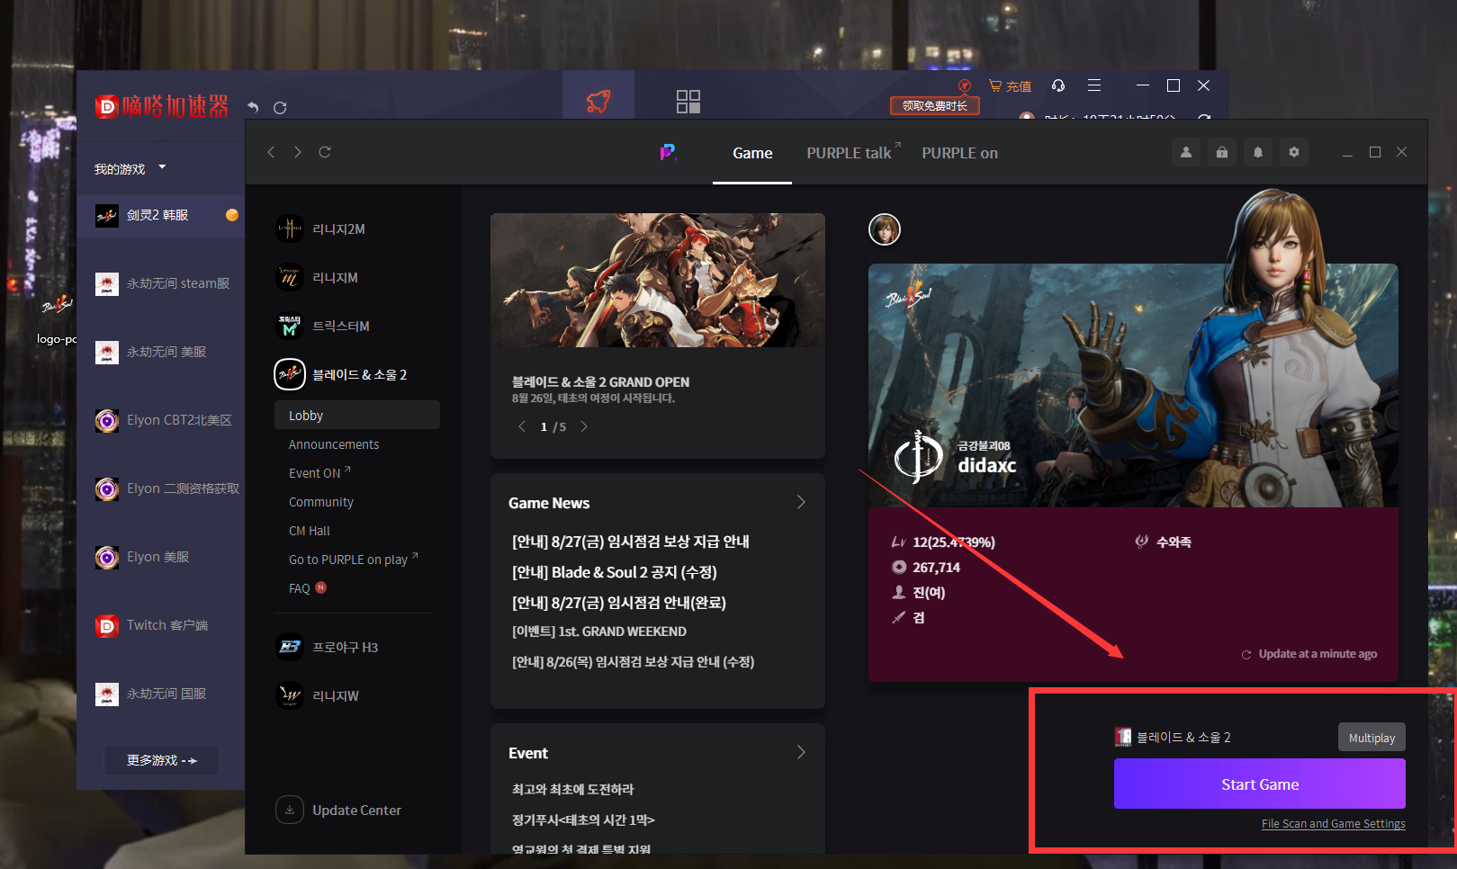
Task: Open the Announcements menu item
Action: click(x=334, y=444)
